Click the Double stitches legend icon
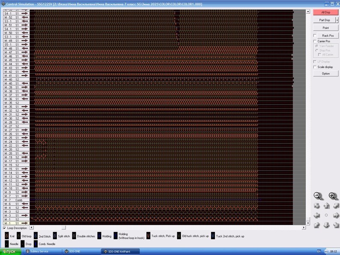 pyautogui.click(x=74, y=236)
